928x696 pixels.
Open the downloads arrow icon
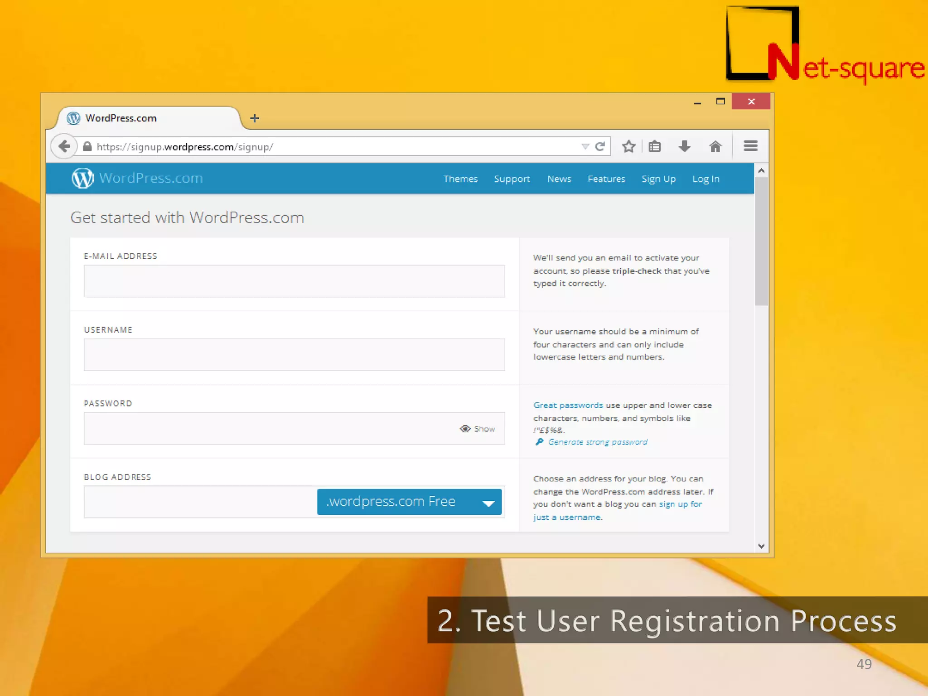(684, 146)
